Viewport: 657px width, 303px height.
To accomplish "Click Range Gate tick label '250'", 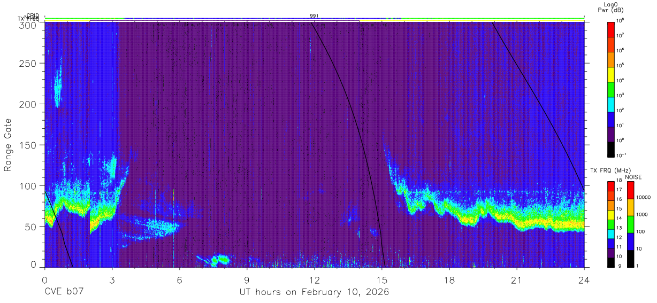I will tap(28, 64).
